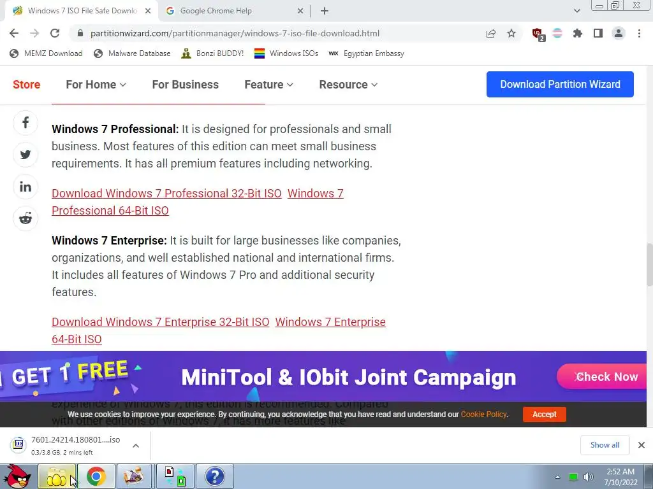Viewport: 653px width, 489px height.
Task: Open the taskbar clock and date
Action: pyautogui.click(x=620, y=477)
